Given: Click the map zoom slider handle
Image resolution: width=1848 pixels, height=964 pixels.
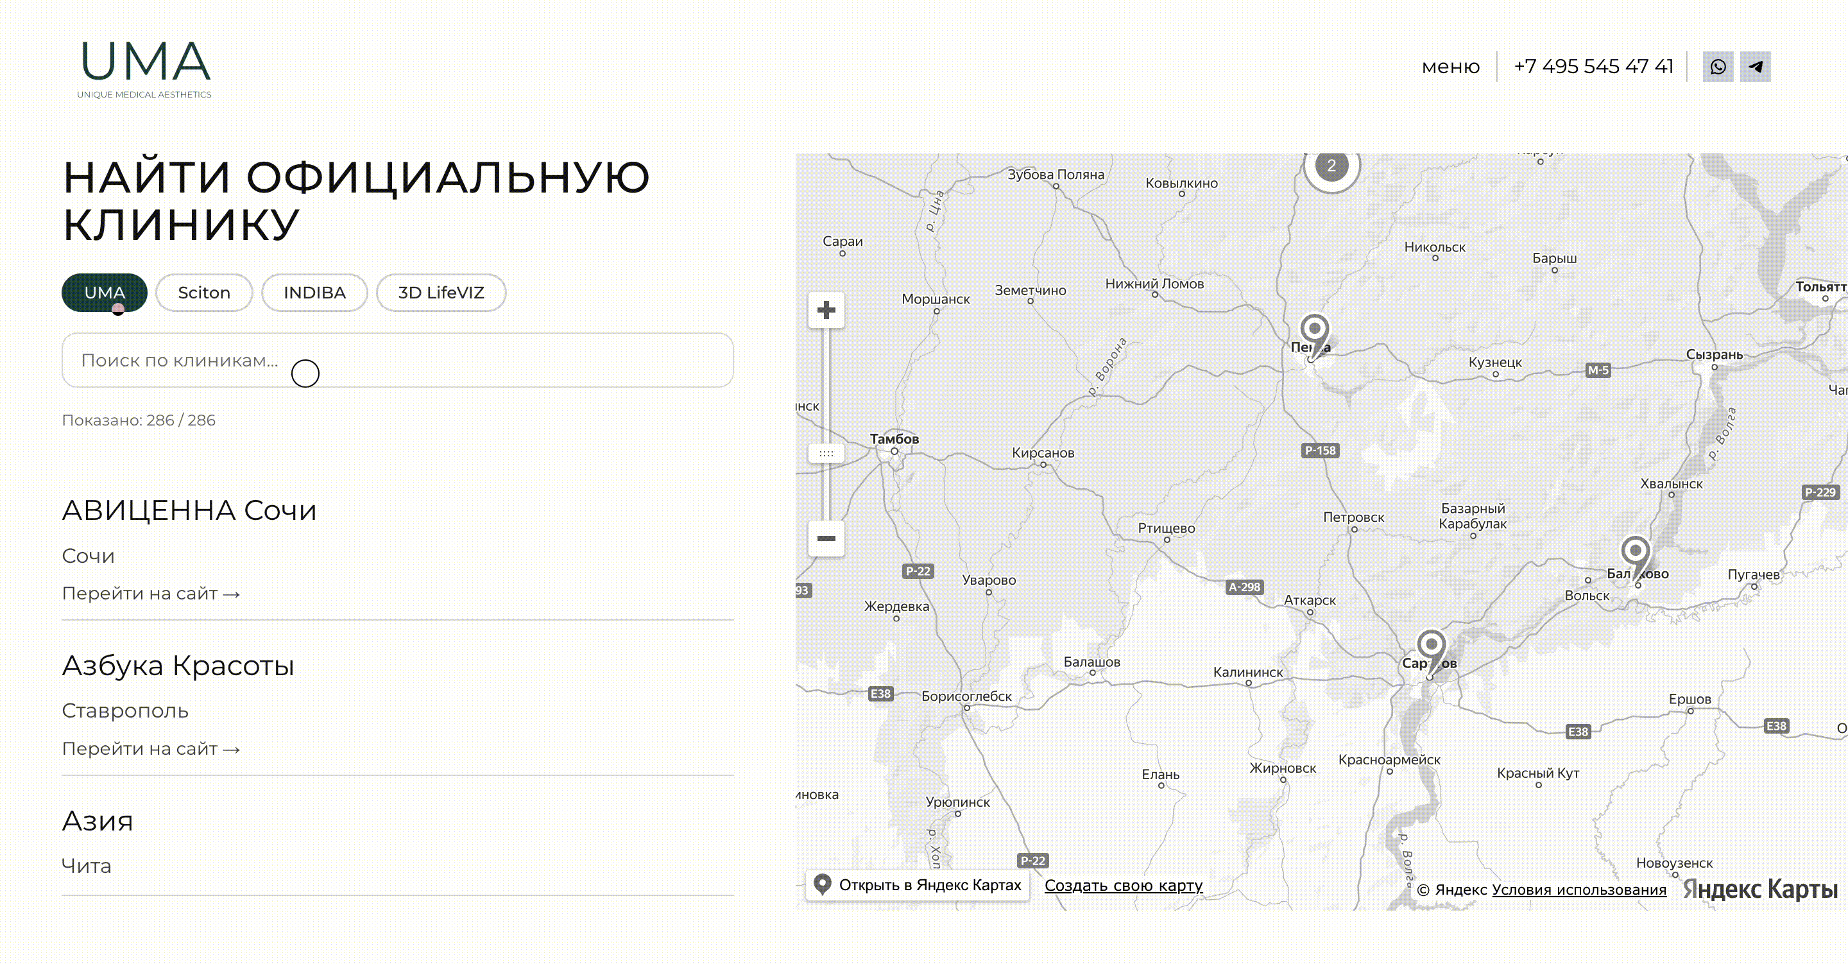Looking at the screenshot, I should point(826,454).
